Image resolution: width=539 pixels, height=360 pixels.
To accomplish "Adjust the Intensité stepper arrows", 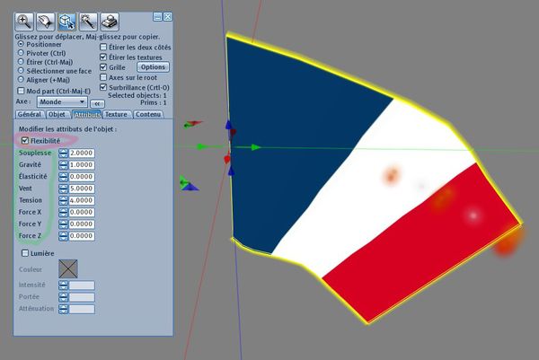I will coord(63,285).
